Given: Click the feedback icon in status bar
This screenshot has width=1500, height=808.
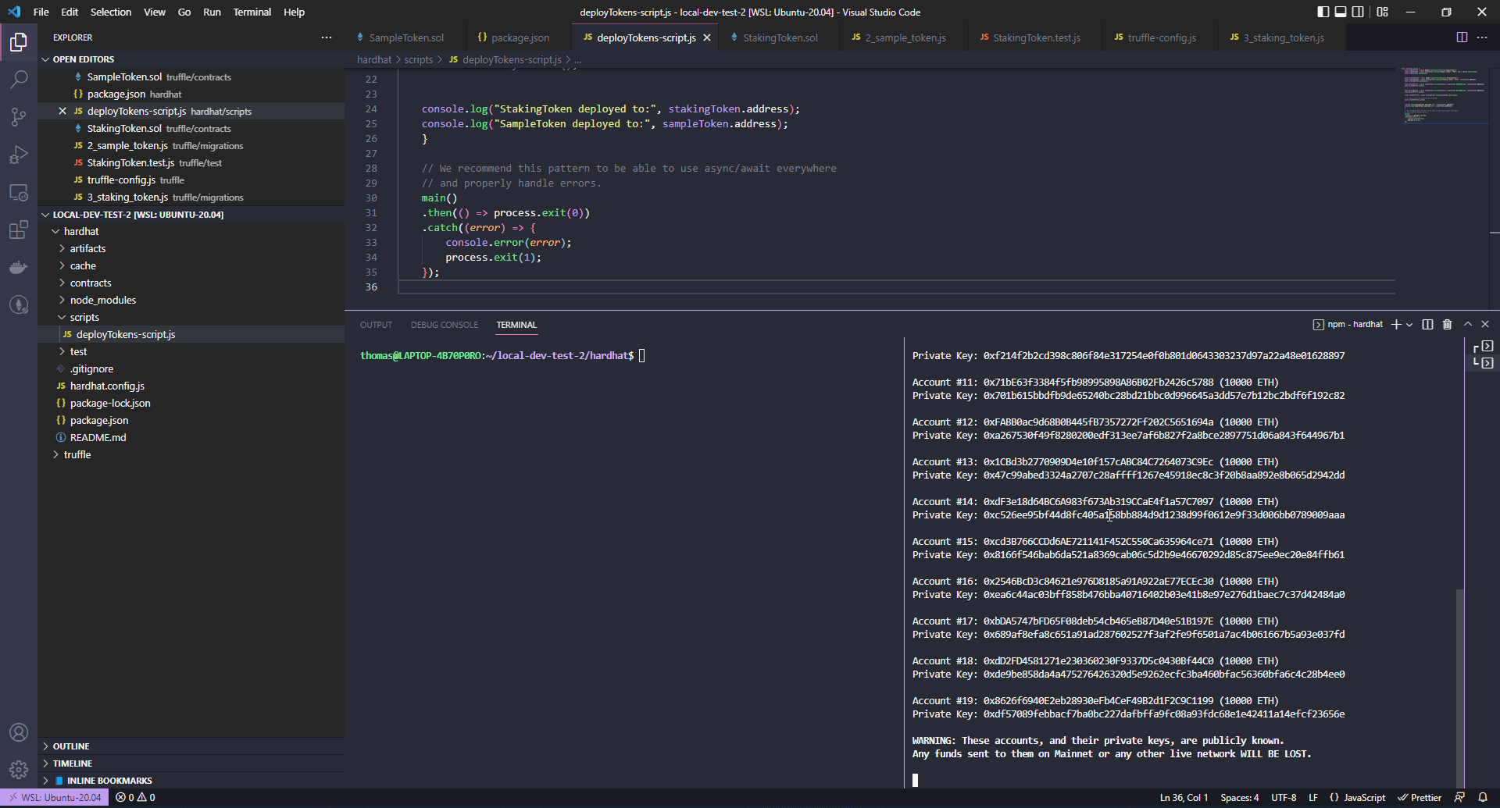Looking at the screenshot, I should tap(1459, 797).
